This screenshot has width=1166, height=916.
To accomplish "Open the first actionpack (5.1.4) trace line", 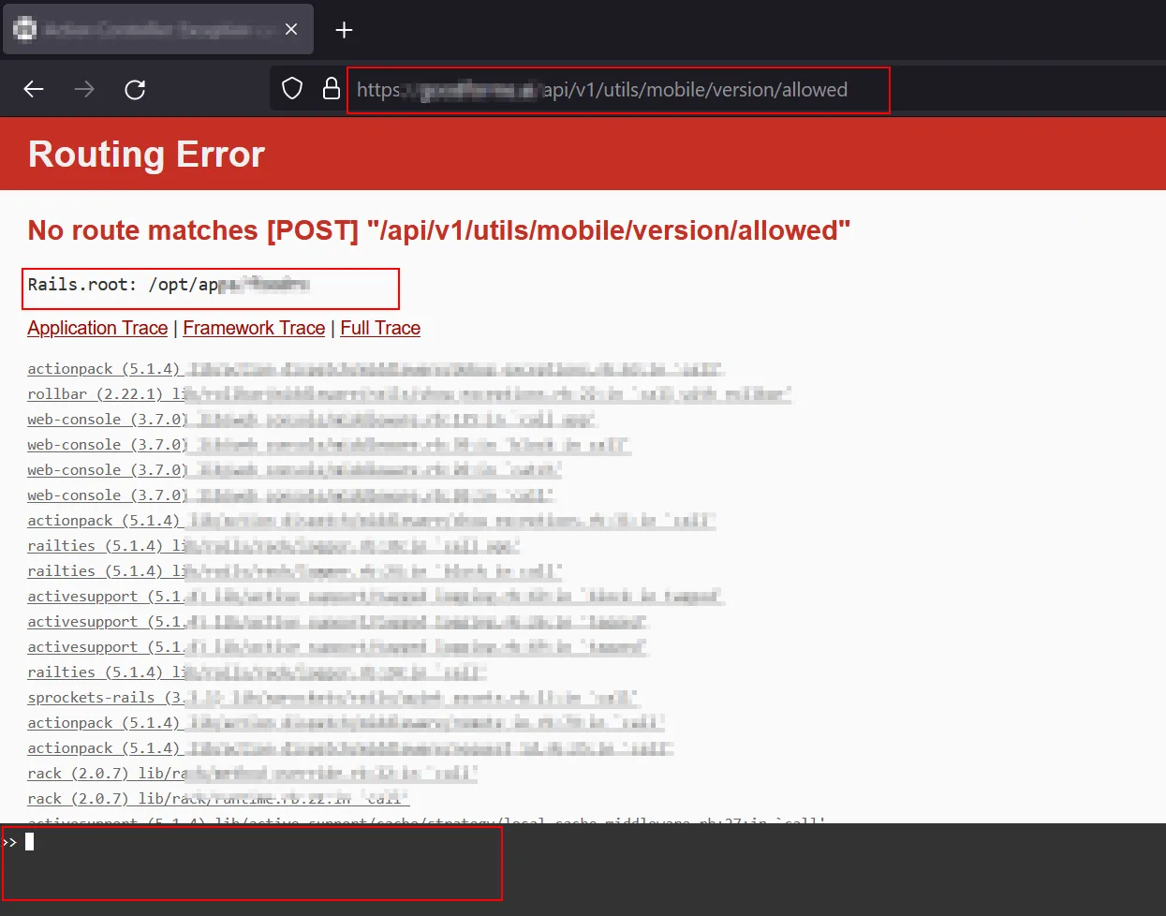I will pyautogui.click(x=375, y=369).
